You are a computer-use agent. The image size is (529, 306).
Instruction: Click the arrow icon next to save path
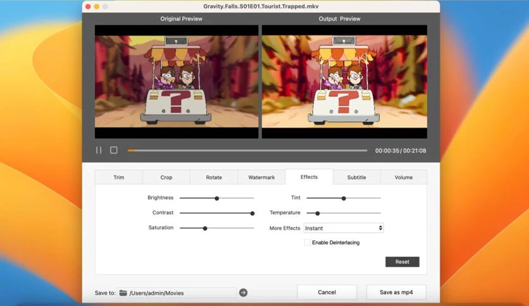pos(243,293)
